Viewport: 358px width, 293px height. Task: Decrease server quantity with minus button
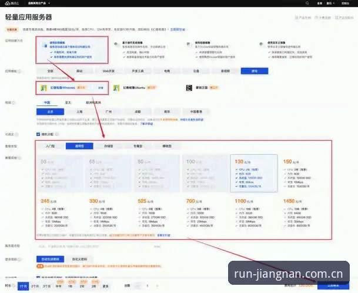pyautogui.click(x=138, y=286)
